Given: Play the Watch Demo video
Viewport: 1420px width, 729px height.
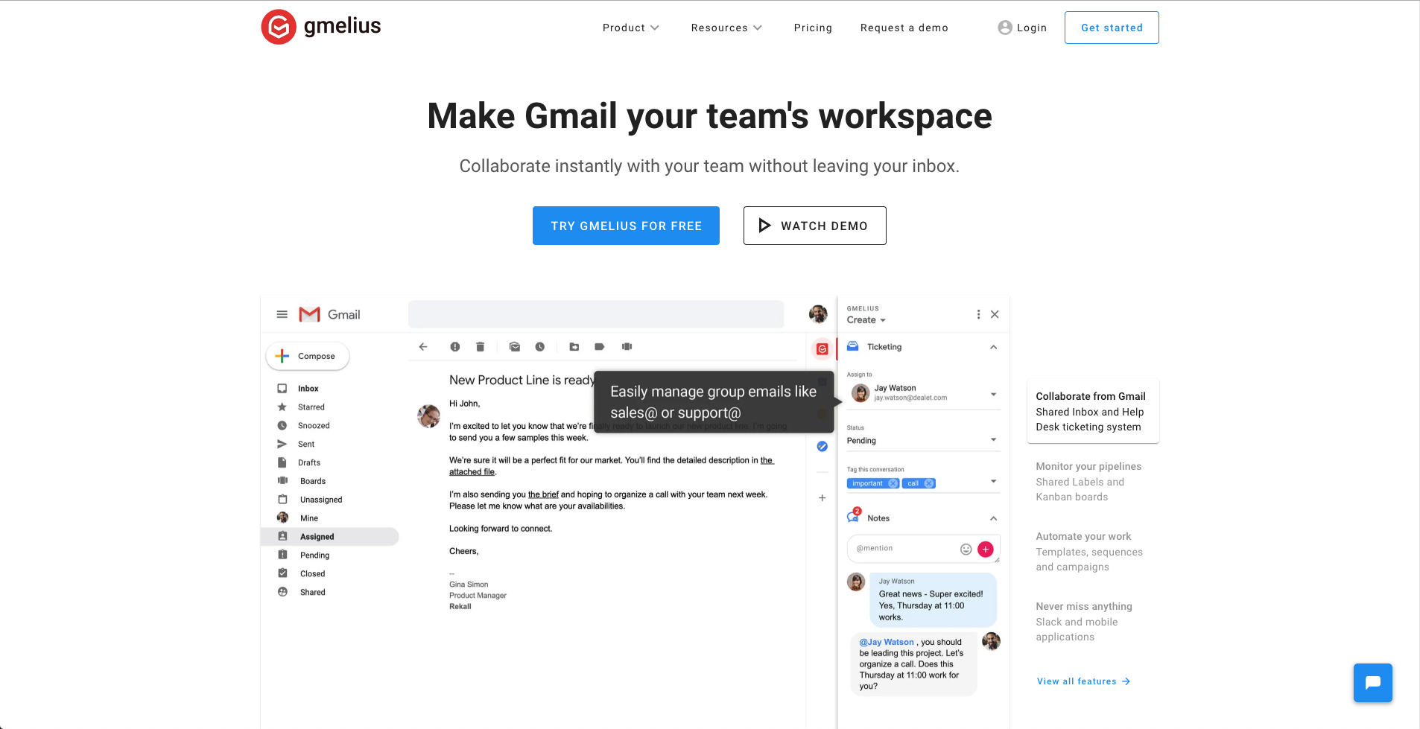Looking at the screenshot, I should coord(814,226).
